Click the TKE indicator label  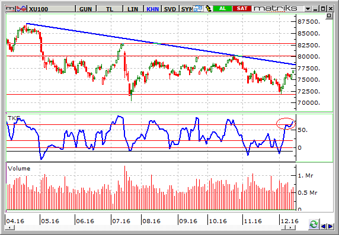coord(14,118)
